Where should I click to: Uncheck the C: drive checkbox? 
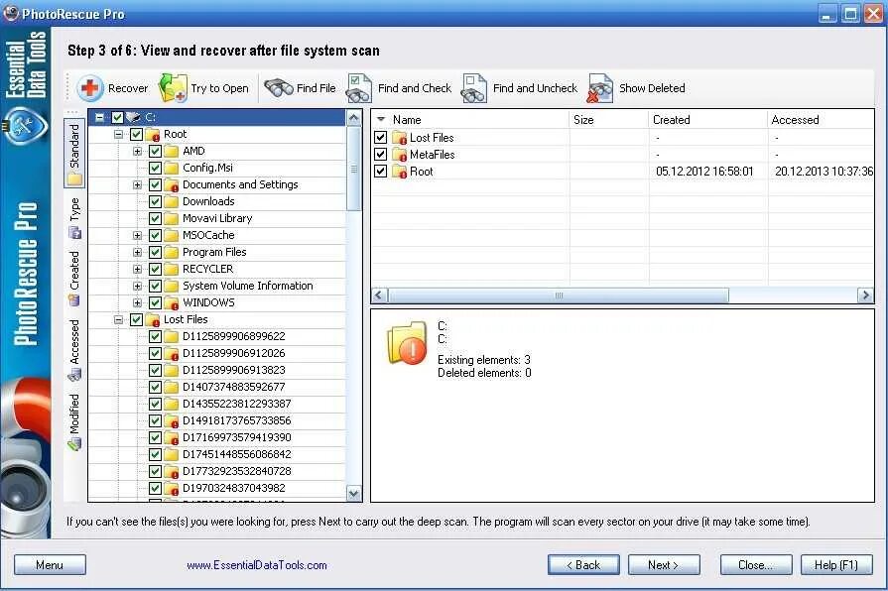click(x=117, y=117)
